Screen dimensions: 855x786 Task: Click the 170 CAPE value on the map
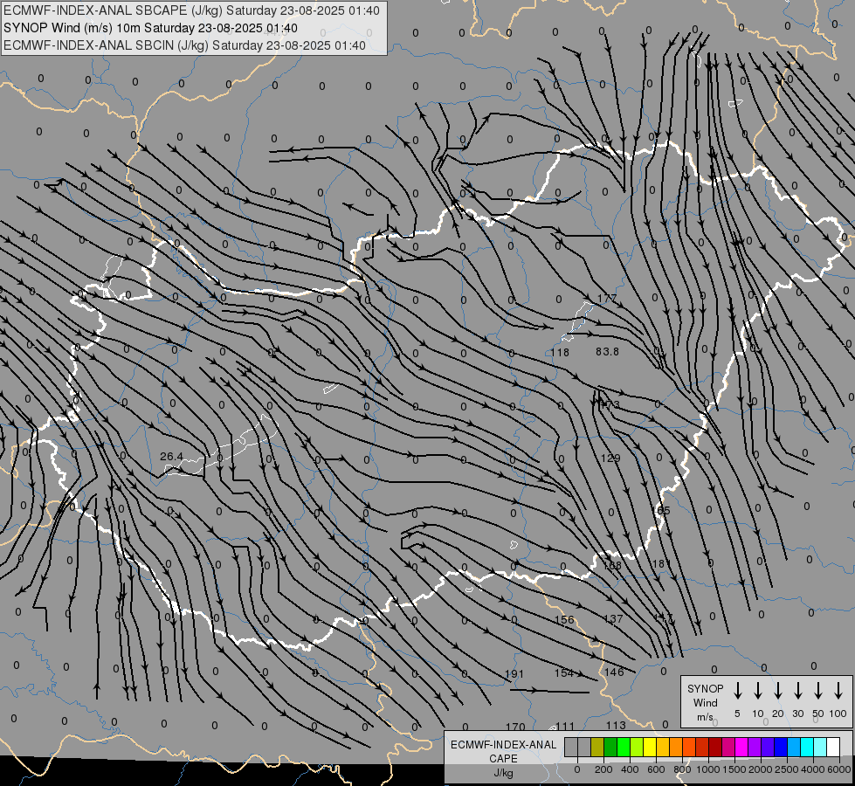515,727
